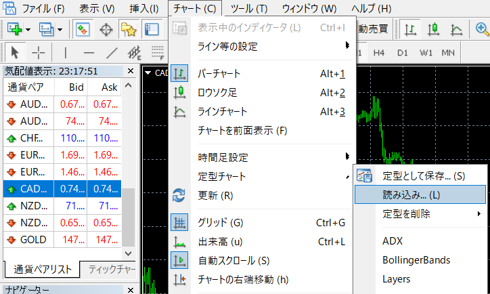This screenshot has height=294, width=490.
Task: Select the trendline drawing tool
Action: coord(112,53)
